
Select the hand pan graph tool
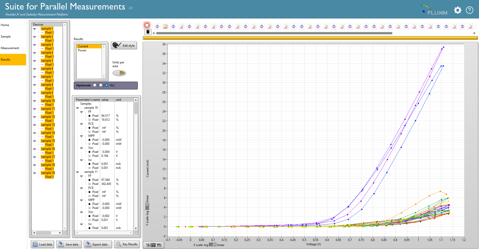coord(159,245)
